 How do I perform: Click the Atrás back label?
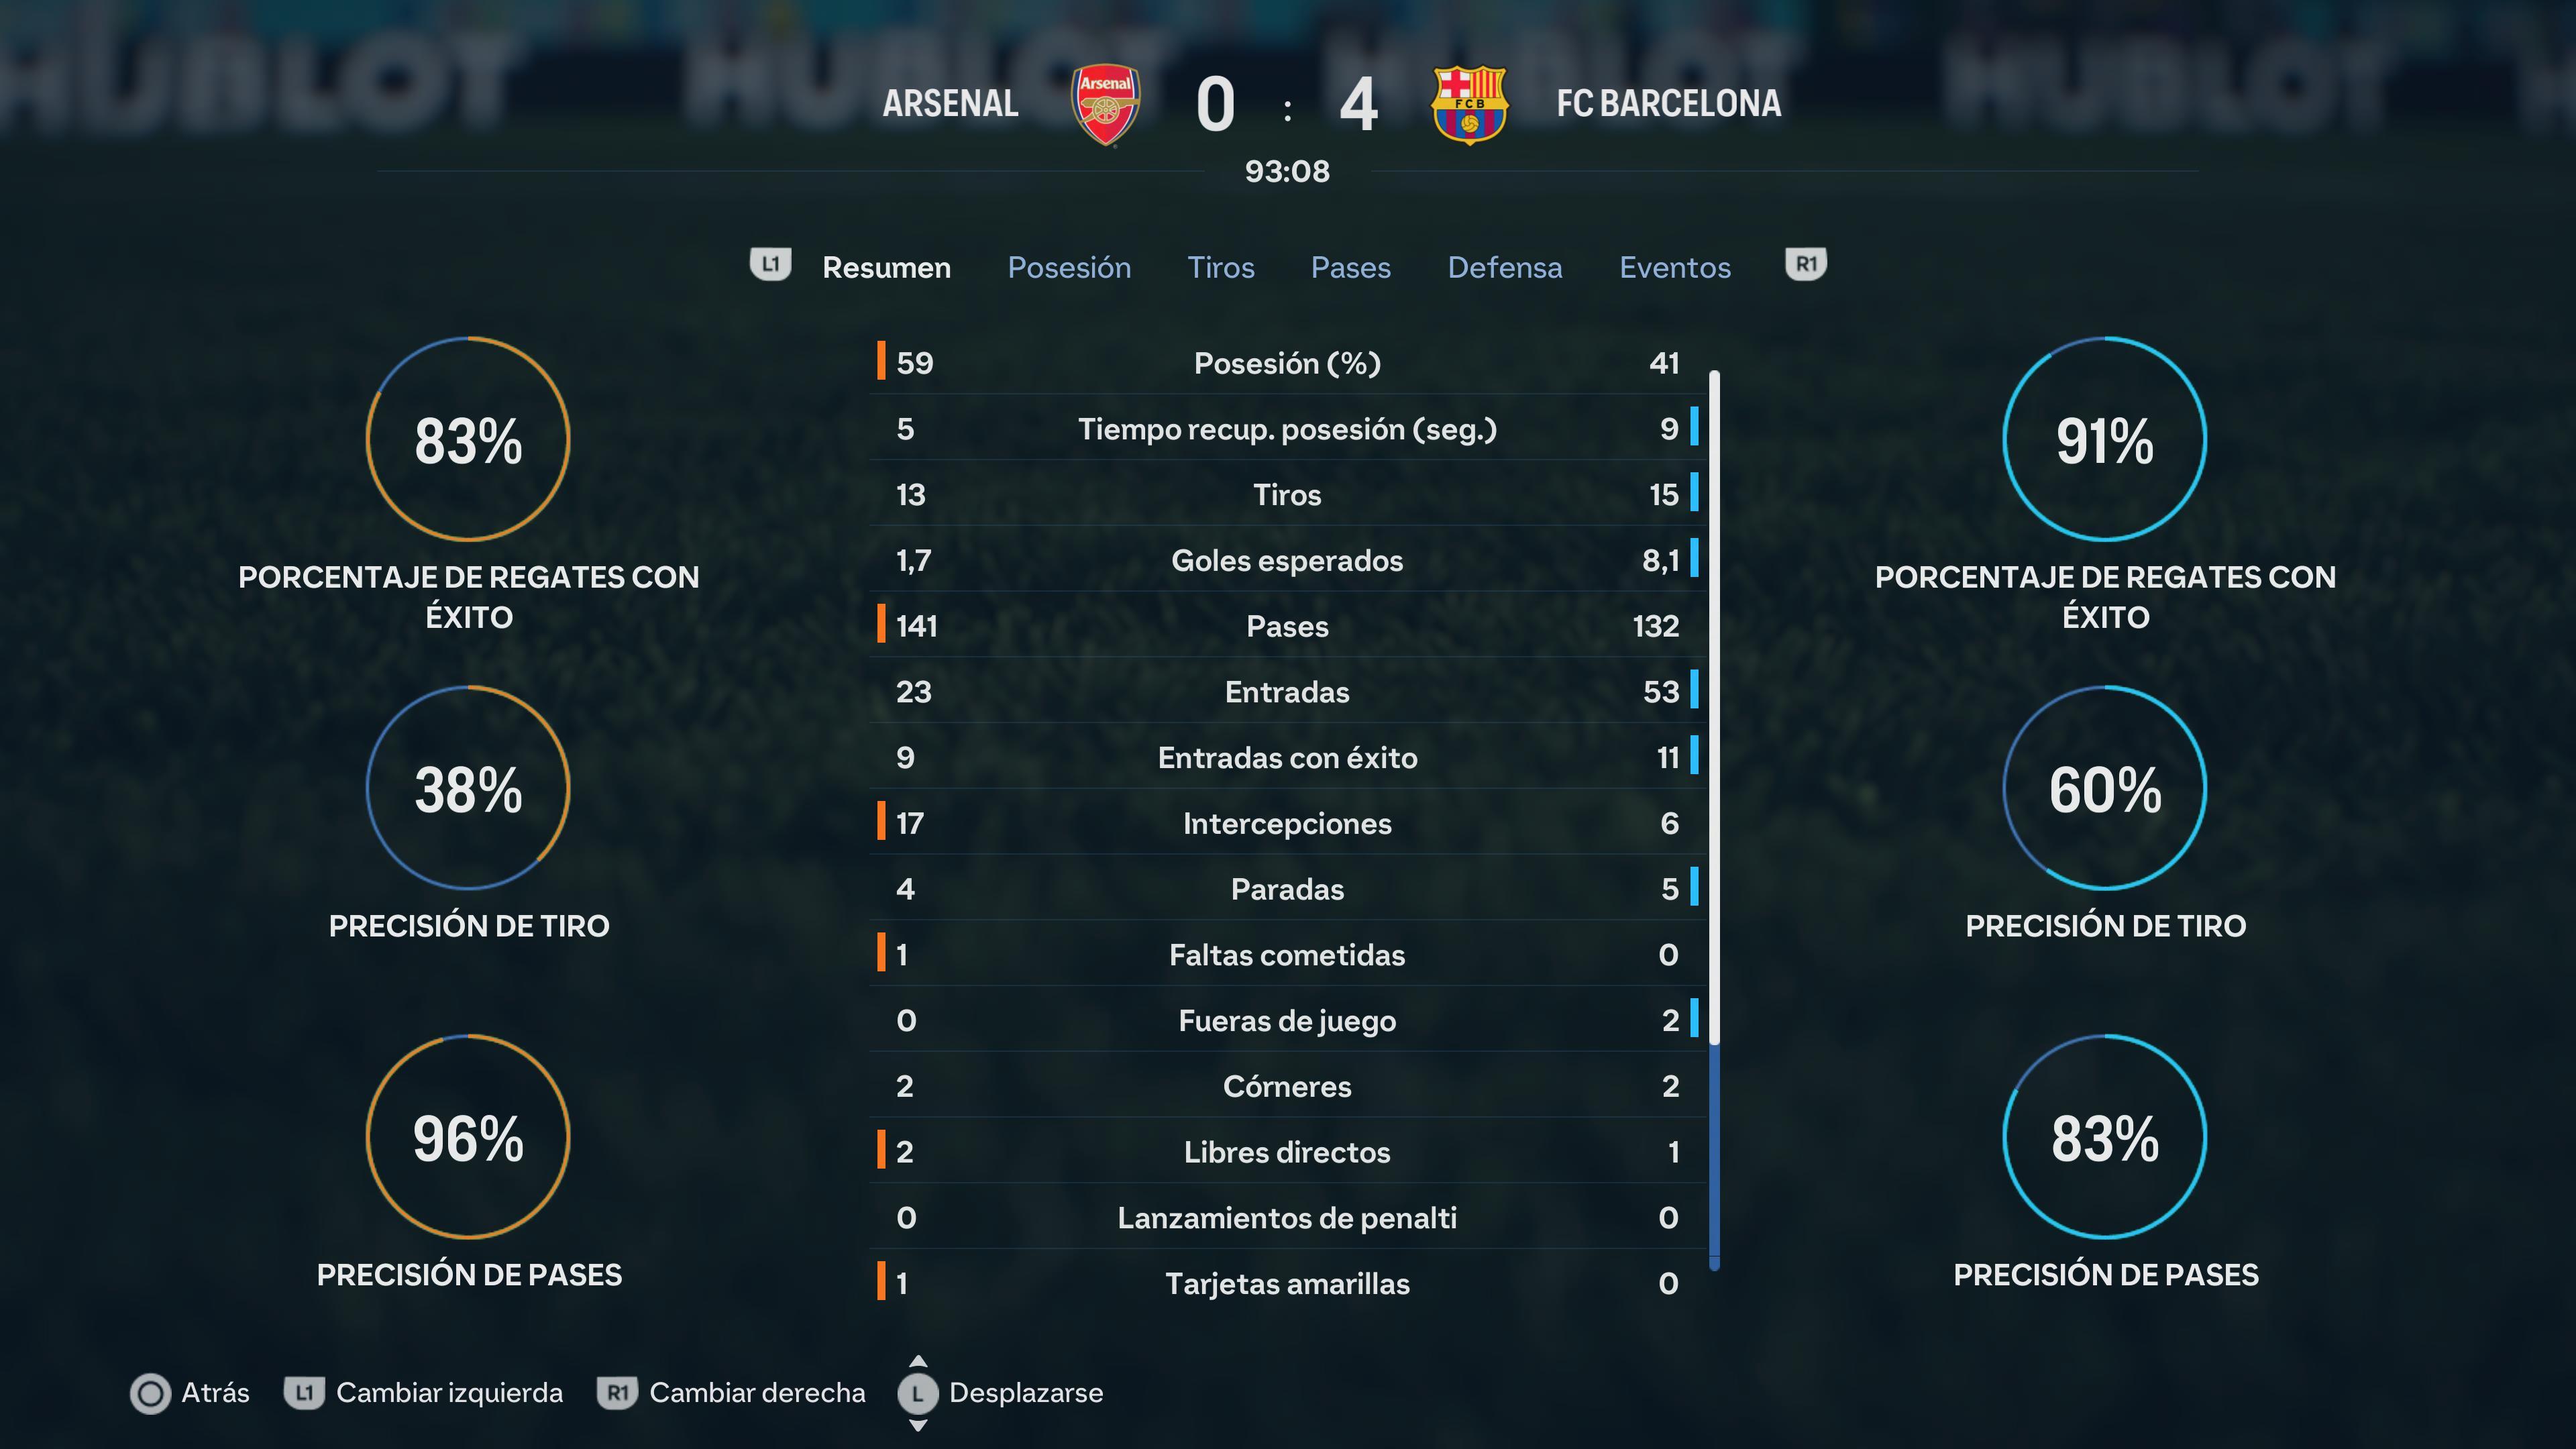click(215, 1393)
